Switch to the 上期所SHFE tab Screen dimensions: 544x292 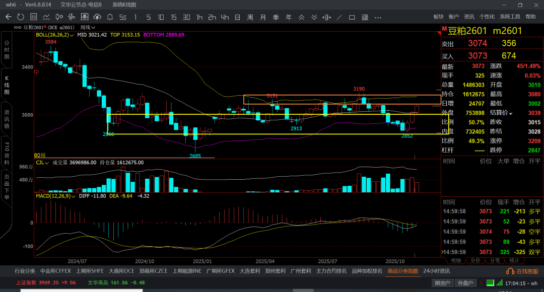(89, 271)
